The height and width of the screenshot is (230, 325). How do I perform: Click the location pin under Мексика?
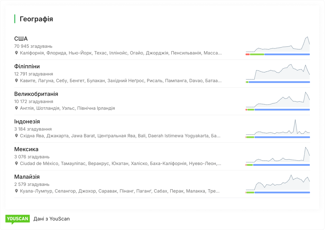click(x=17, y=164)
